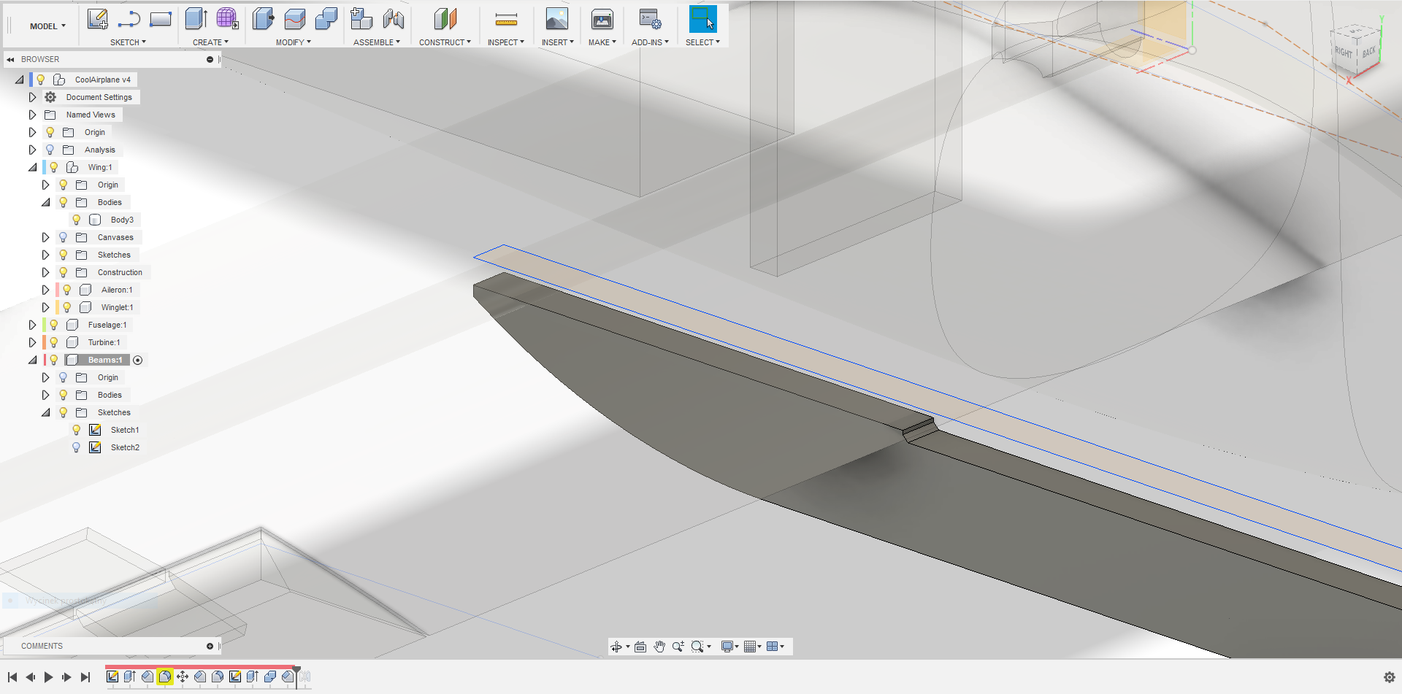This screenshot has height=694, width=1402.
Task: Click the Select tool icon
Action: tap(703, 19)
